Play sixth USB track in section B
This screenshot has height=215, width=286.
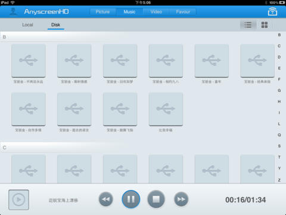pyautogui.click(x=257, y=60)
